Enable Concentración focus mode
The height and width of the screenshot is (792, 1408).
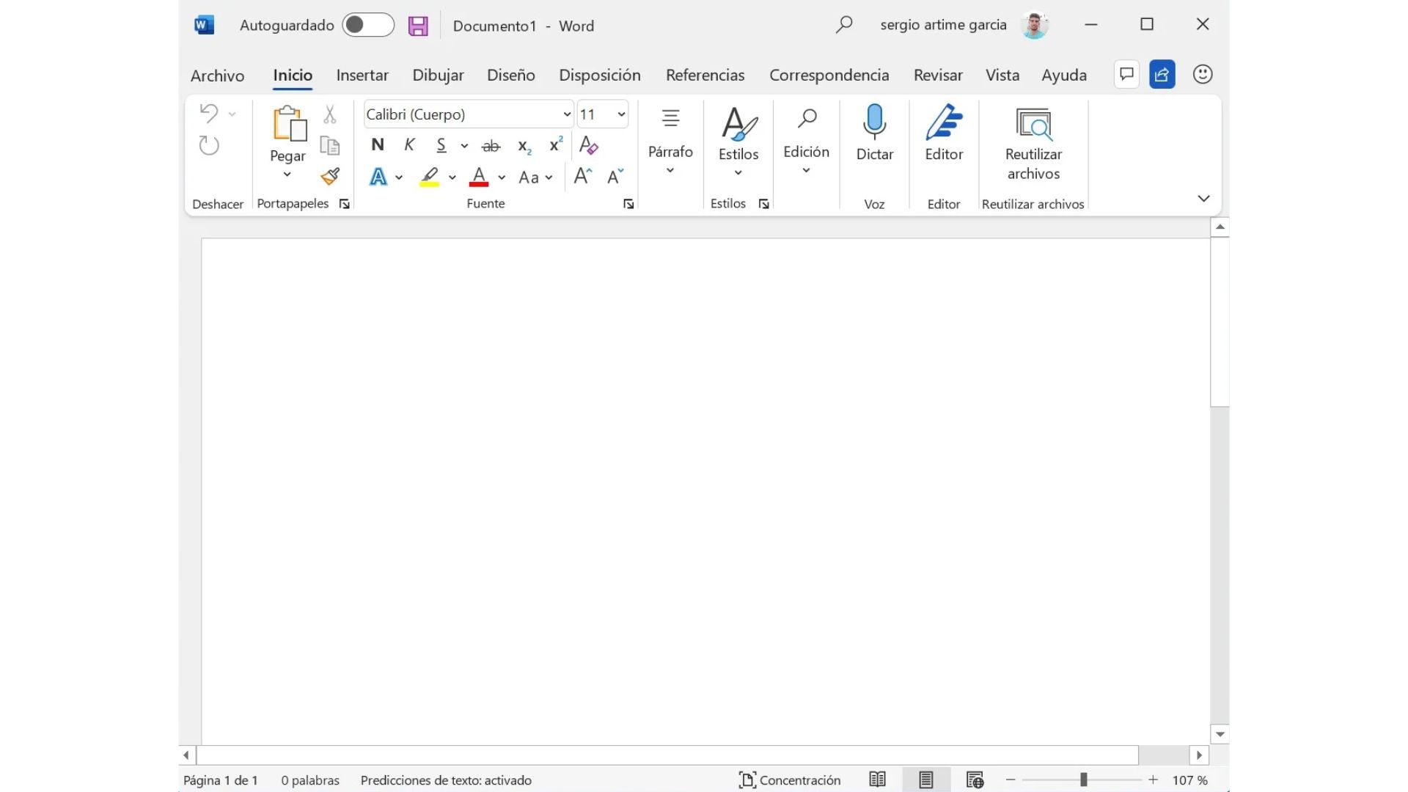tap(790, 780)
